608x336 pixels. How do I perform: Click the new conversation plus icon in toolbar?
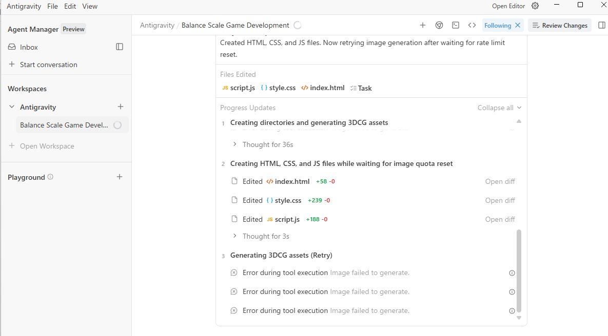coord(423,25)
